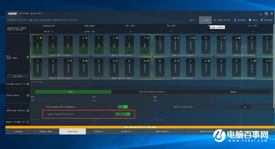The width and height of the screenshot is (275, 149).
Task: Increase the CPU Voltage stepper arrow
Action: (89, 82)
